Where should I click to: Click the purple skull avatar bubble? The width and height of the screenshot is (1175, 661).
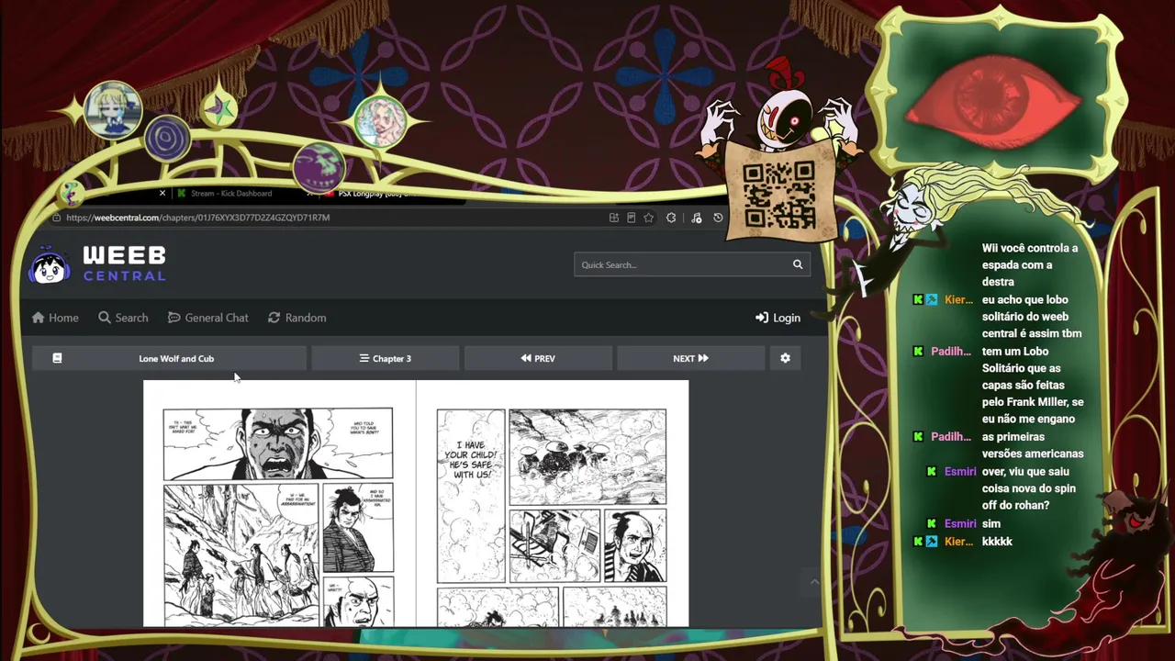pyautogui.click(x=319, y=166)
